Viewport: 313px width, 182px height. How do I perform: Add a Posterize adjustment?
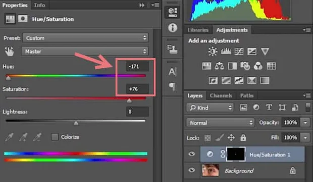pyautogui.click(x=226, y=80)
